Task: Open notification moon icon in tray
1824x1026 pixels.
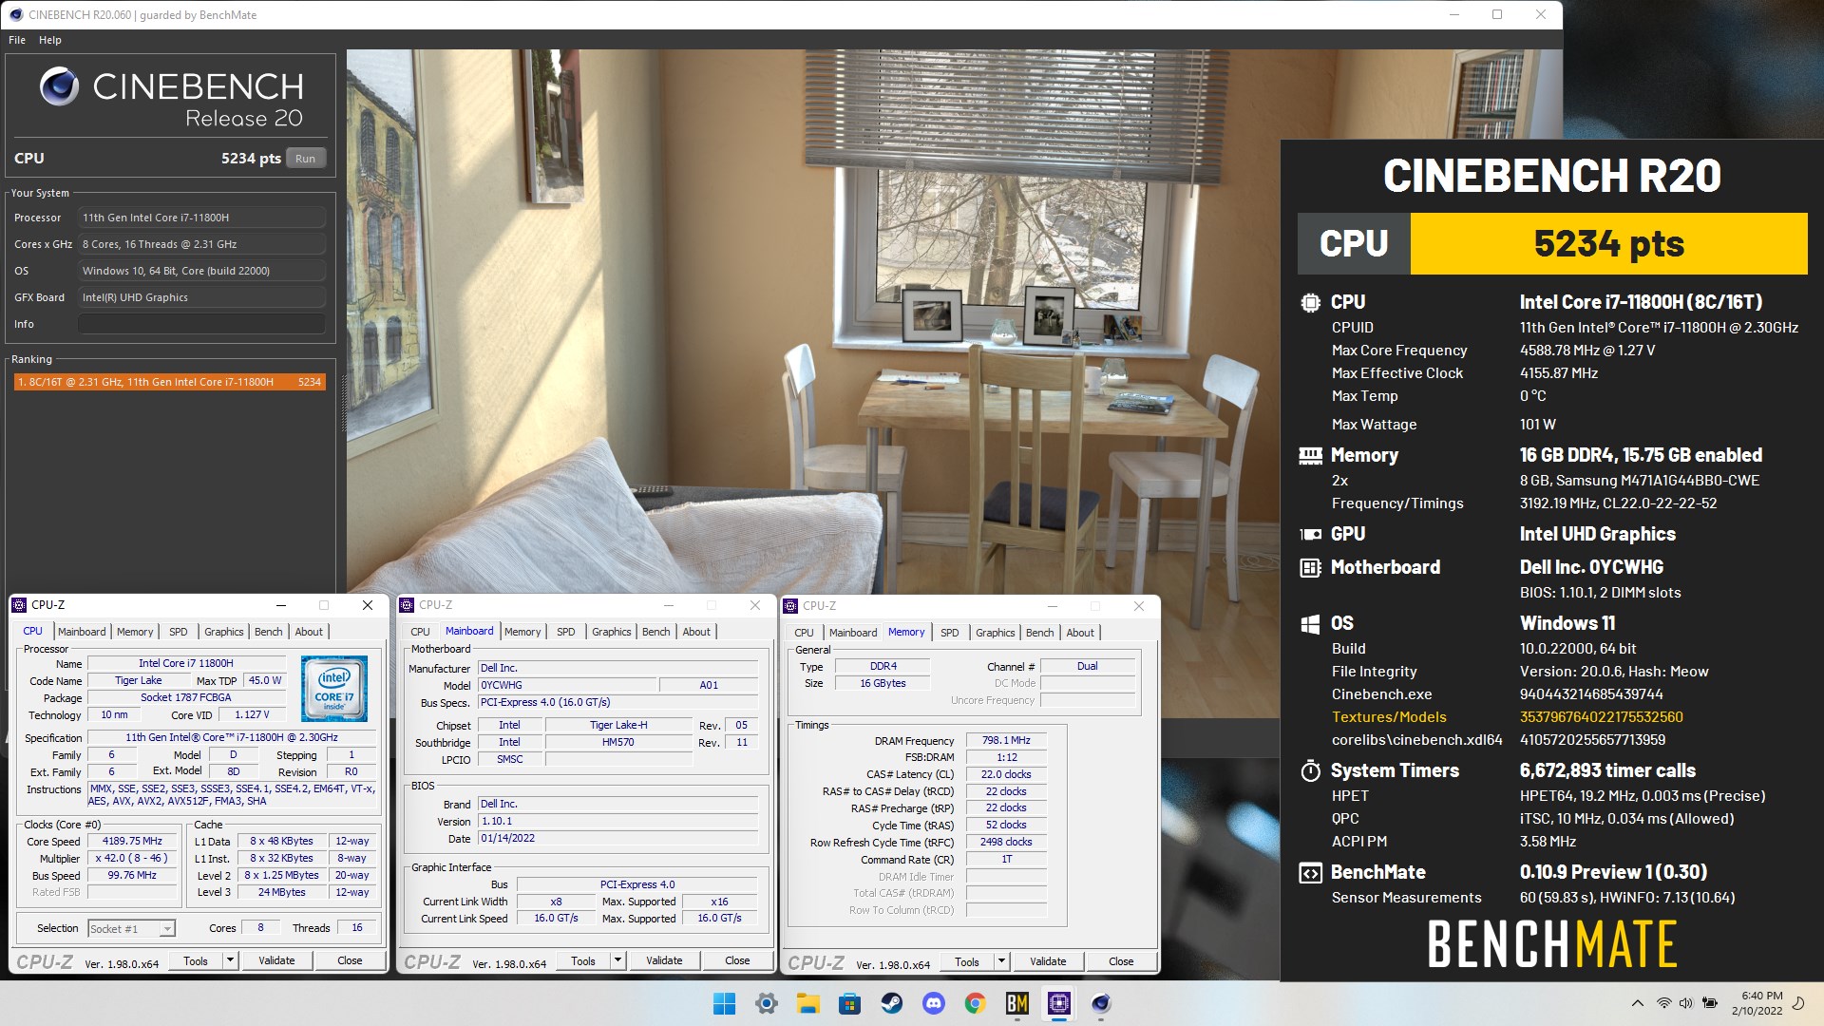Action: [1797, 1003]
